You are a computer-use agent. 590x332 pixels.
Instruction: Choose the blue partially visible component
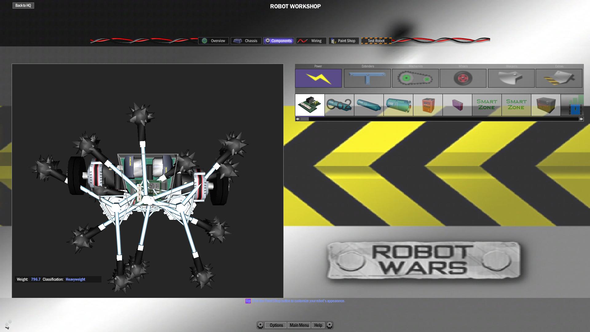(572, 105)
